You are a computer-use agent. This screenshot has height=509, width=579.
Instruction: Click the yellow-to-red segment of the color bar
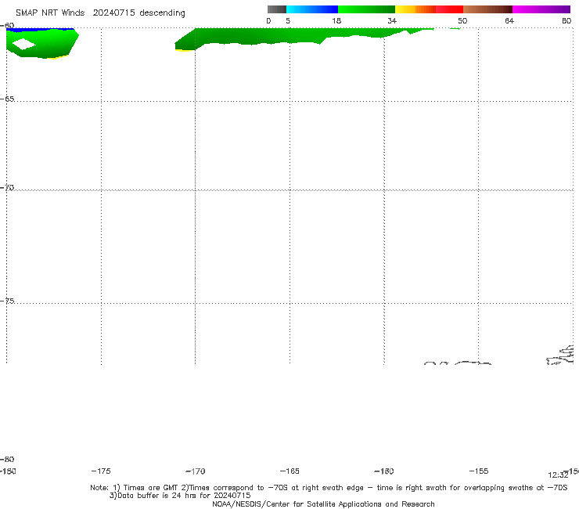[x=429, y=9]
